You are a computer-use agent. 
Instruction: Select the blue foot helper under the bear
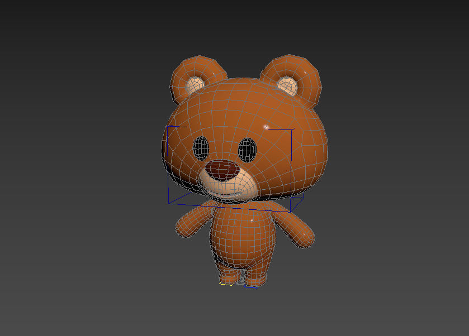(250, 287)
